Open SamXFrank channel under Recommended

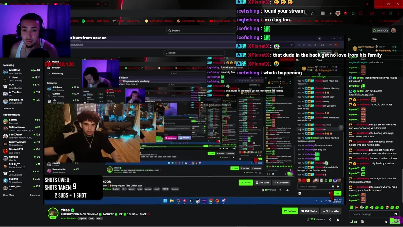[x=21, y=136]
